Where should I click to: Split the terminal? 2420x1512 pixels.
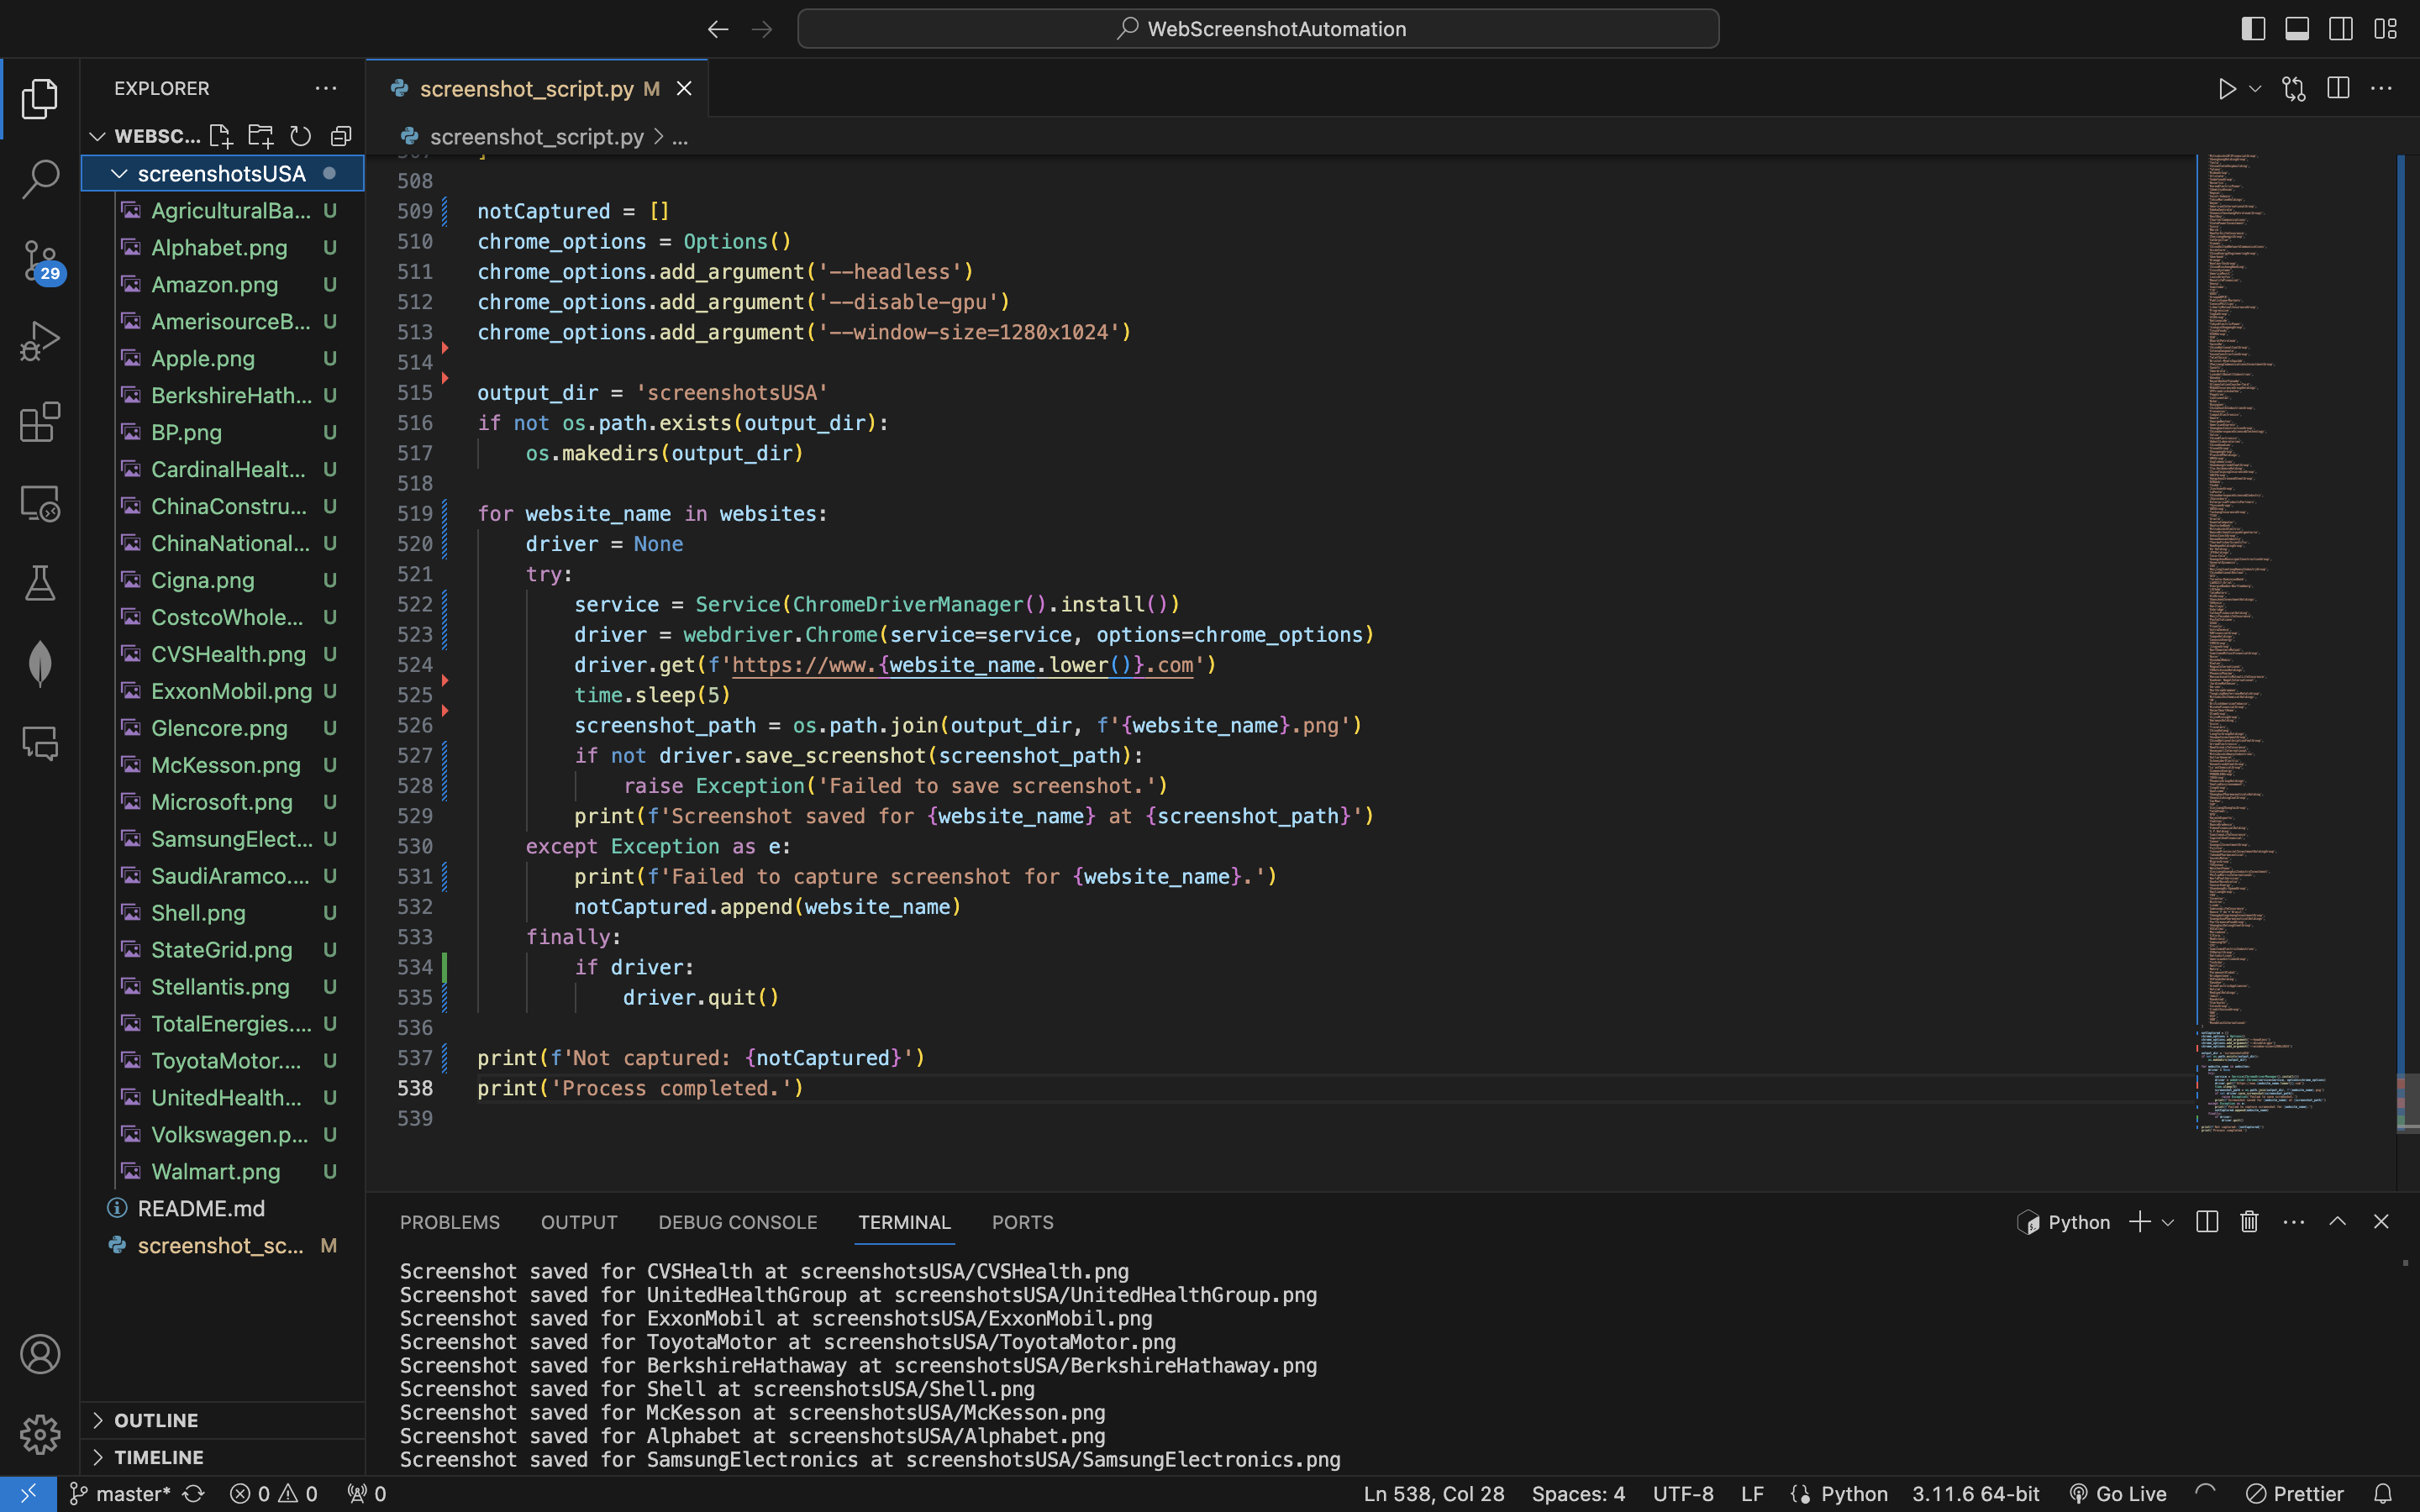(x=2207, y=1221)
